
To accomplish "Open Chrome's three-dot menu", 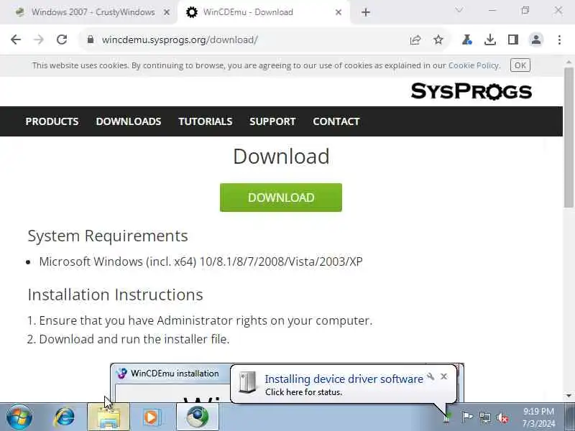I will click(559, 40).
